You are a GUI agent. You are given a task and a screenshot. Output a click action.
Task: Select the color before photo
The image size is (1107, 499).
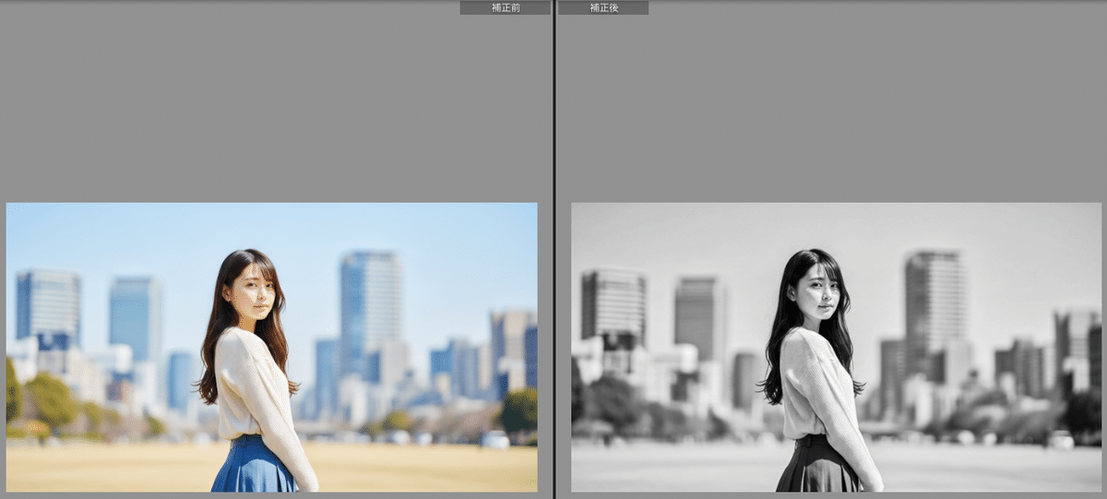coord(271,347)
